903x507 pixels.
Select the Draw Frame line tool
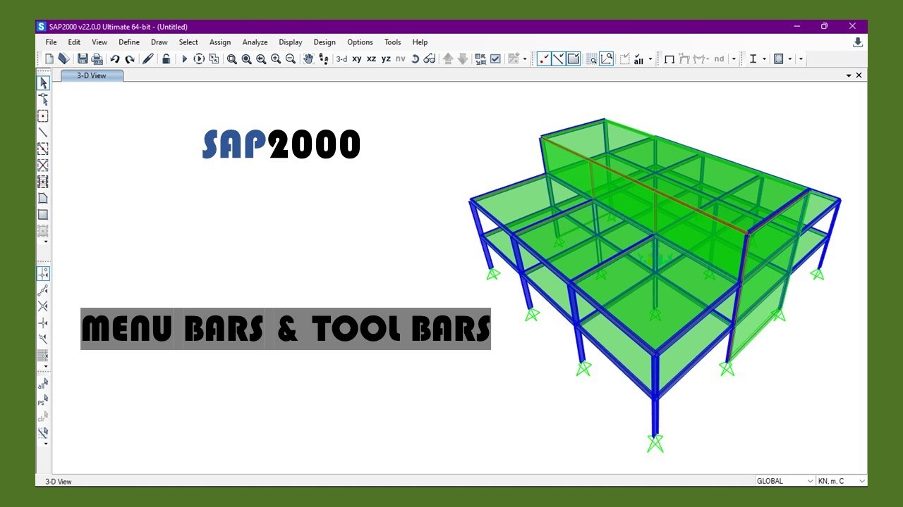tap(43, 132)
